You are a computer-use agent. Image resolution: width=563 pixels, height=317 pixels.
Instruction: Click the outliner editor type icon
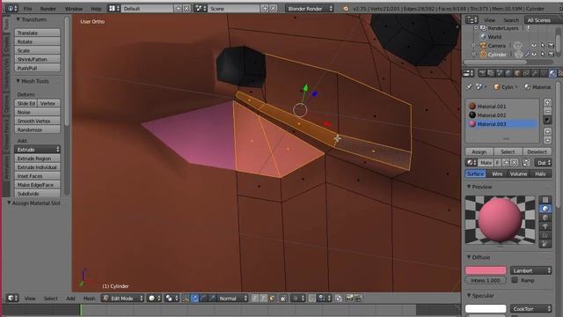(472, 20)
